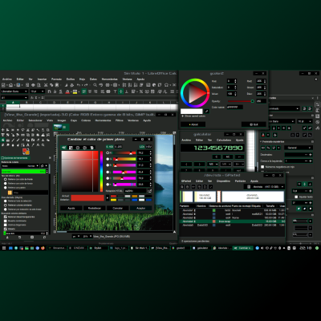This screenshot has width=321, height=321.
Task: Click Restablecer button in color dialog
Action: point(95,208)
